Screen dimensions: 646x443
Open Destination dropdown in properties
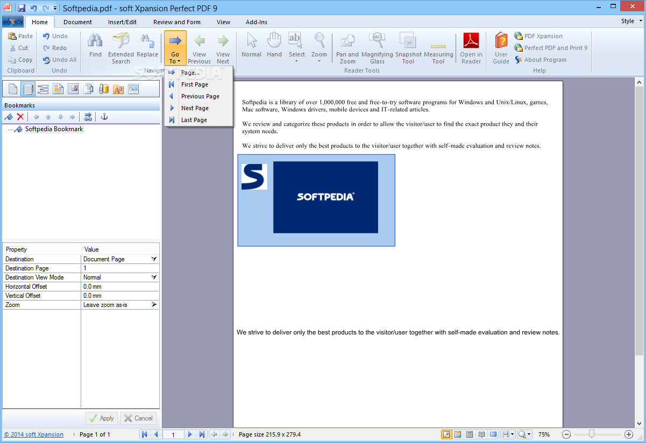tap(154, 259)
